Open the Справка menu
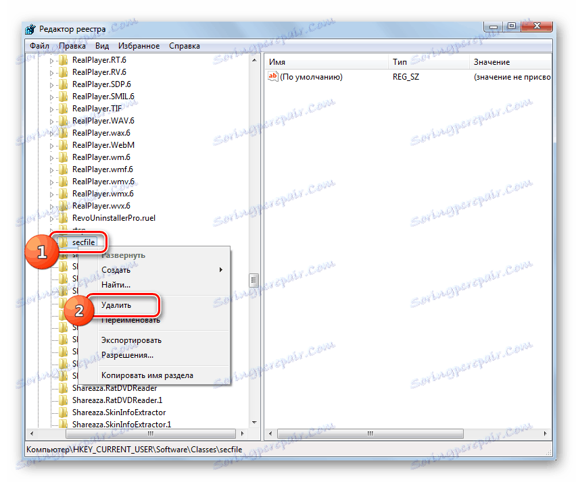 click(185, 46)
